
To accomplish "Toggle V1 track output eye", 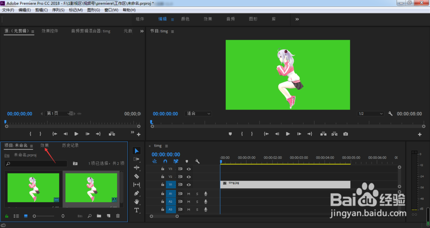I will click(189, 185).
